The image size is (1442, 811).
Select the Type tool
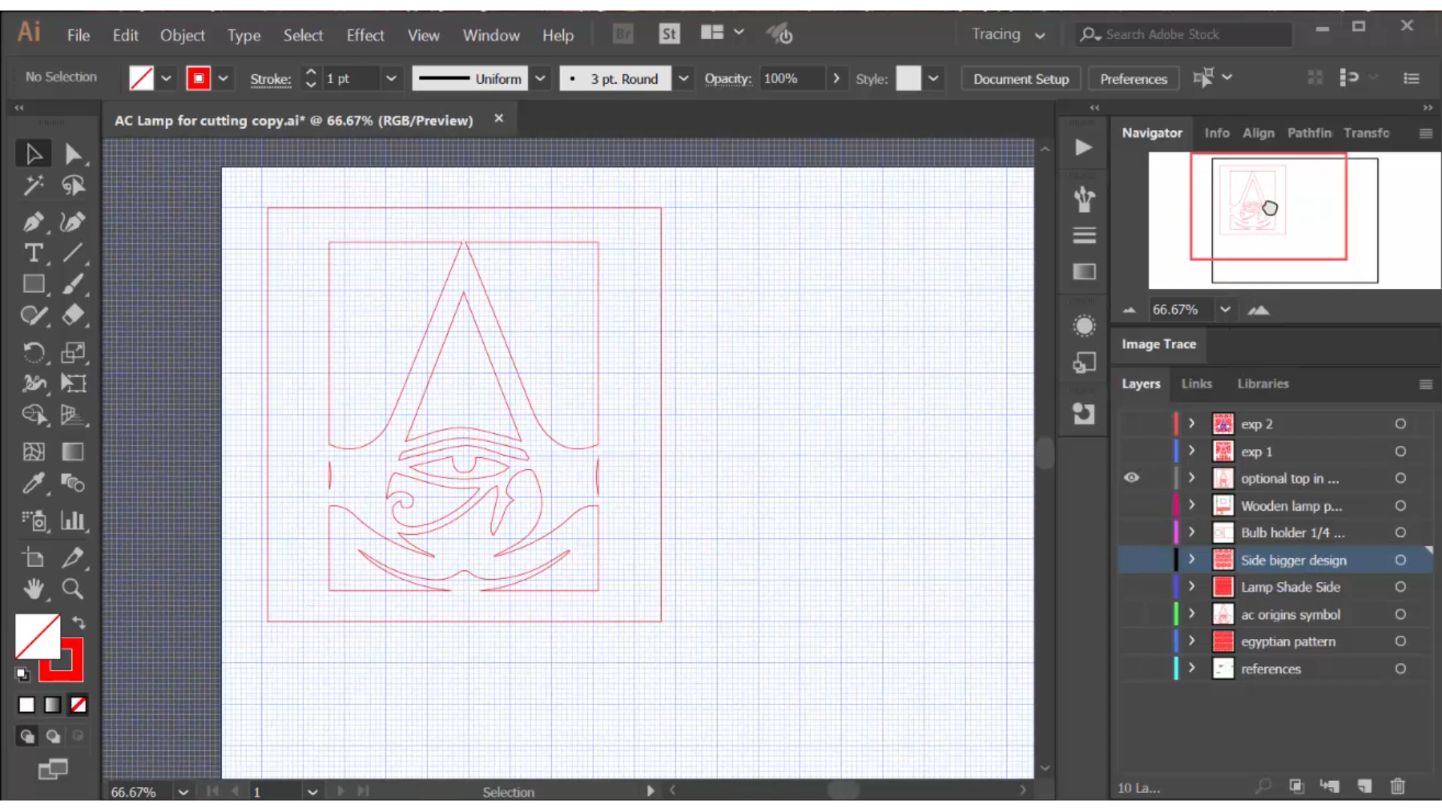33,253
